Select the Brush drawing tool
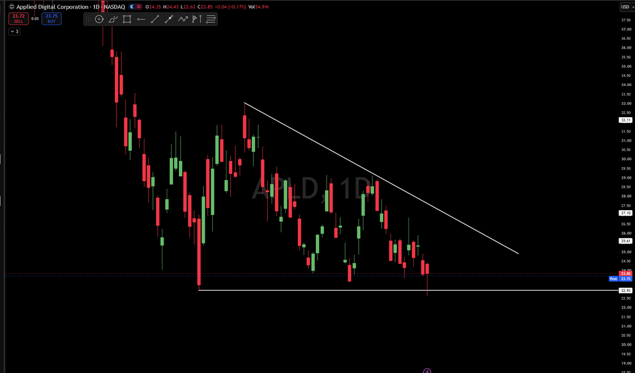This screenshot has width=635, height=373. tap(113, 20)
